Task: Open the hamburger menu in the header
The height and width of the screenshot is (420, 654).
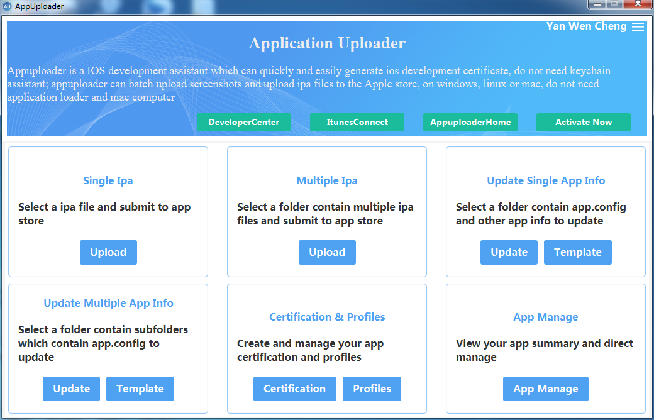Action: point(638,26)
